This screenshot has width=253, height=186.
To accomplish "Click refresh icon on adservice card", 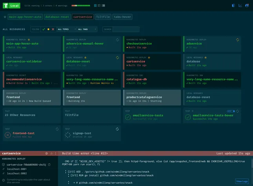I will click(x=238, y=40).
